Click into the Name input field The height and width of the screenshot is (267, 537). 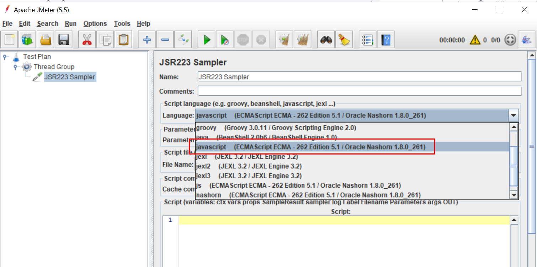pos(360,77)
